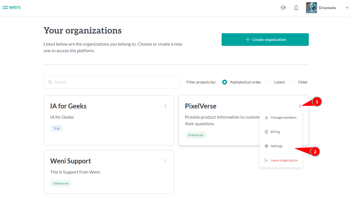
Task: Open notifications bell icon
Action: click(296, 8)
